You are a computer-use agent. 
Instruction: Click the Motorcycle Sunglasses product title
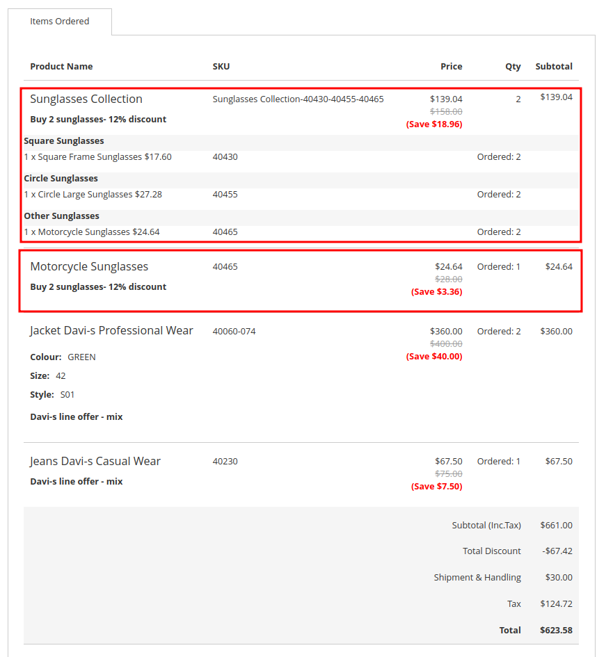tap(89, 266)
